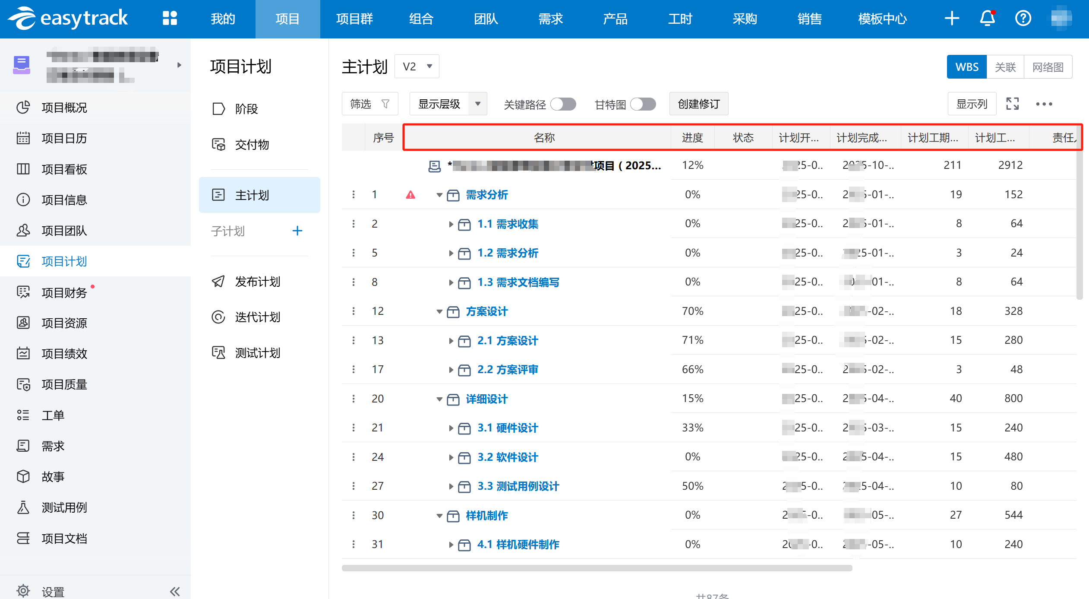
Task: Click the plus icon in top bar
Action: [952, 18]
